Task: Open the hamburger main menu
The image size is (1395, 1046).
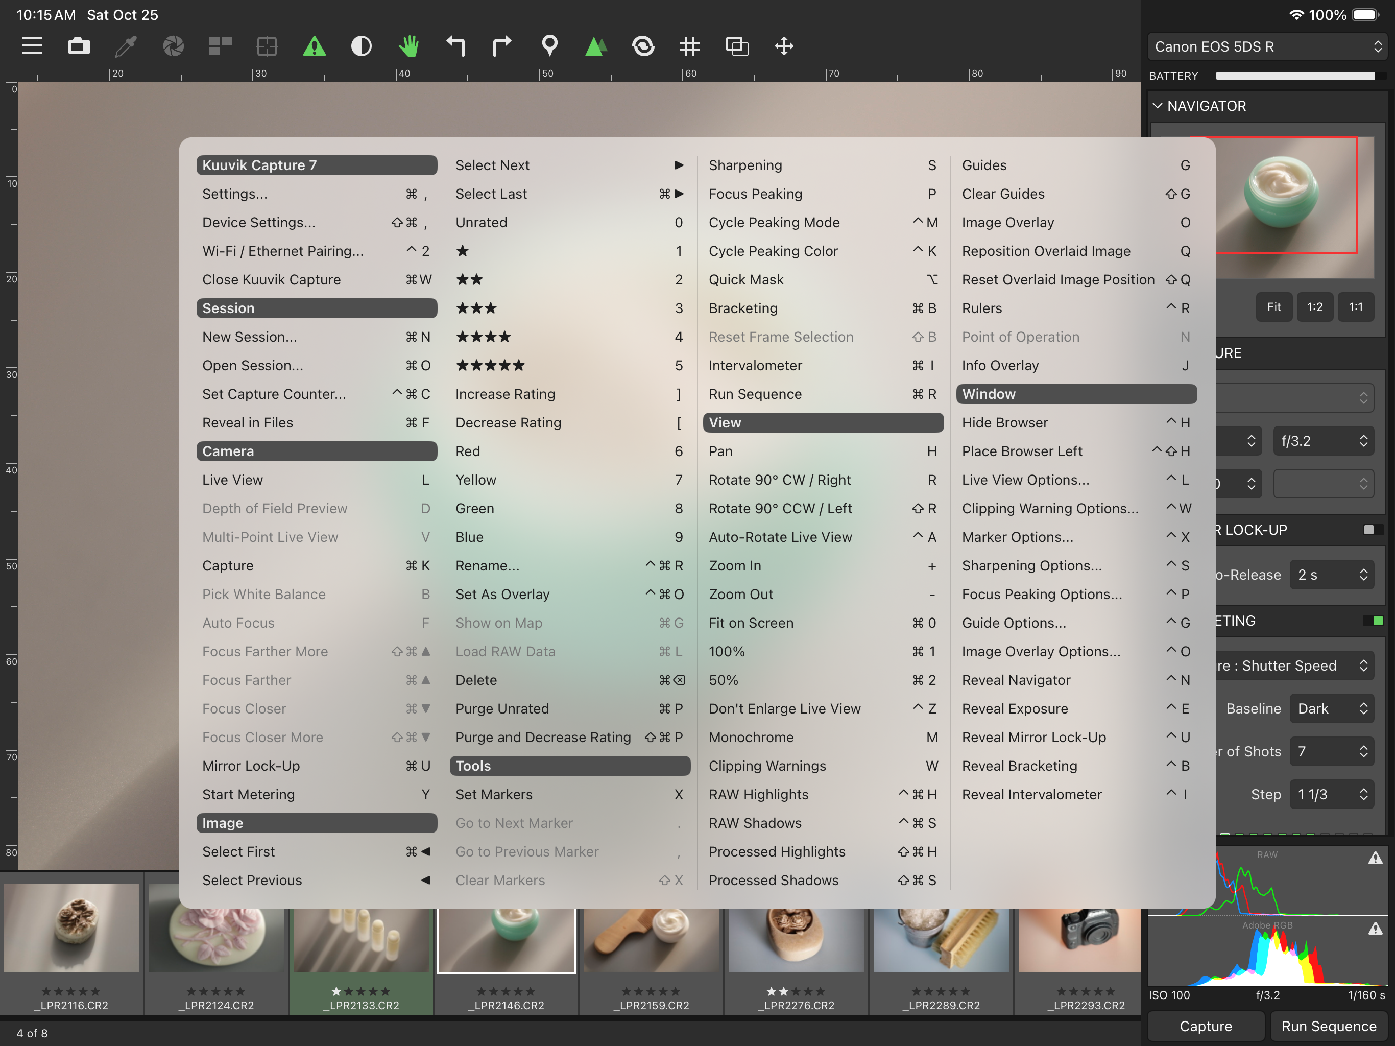Action: (x=32, y=46)
